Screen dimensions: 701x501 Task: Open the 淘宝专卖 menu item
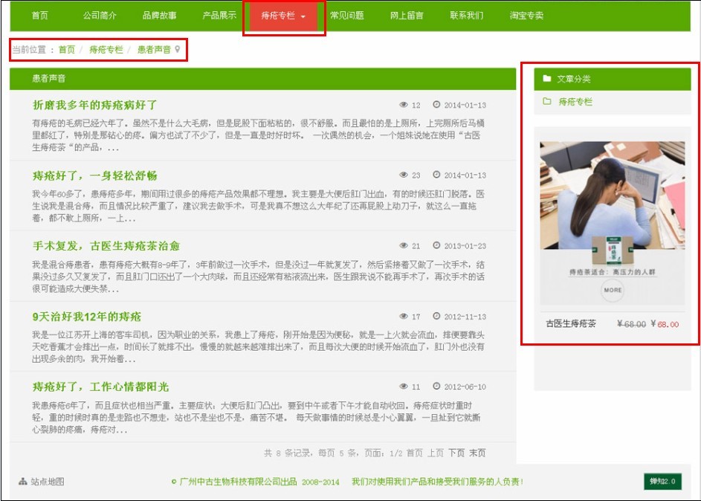coord(526,16)
